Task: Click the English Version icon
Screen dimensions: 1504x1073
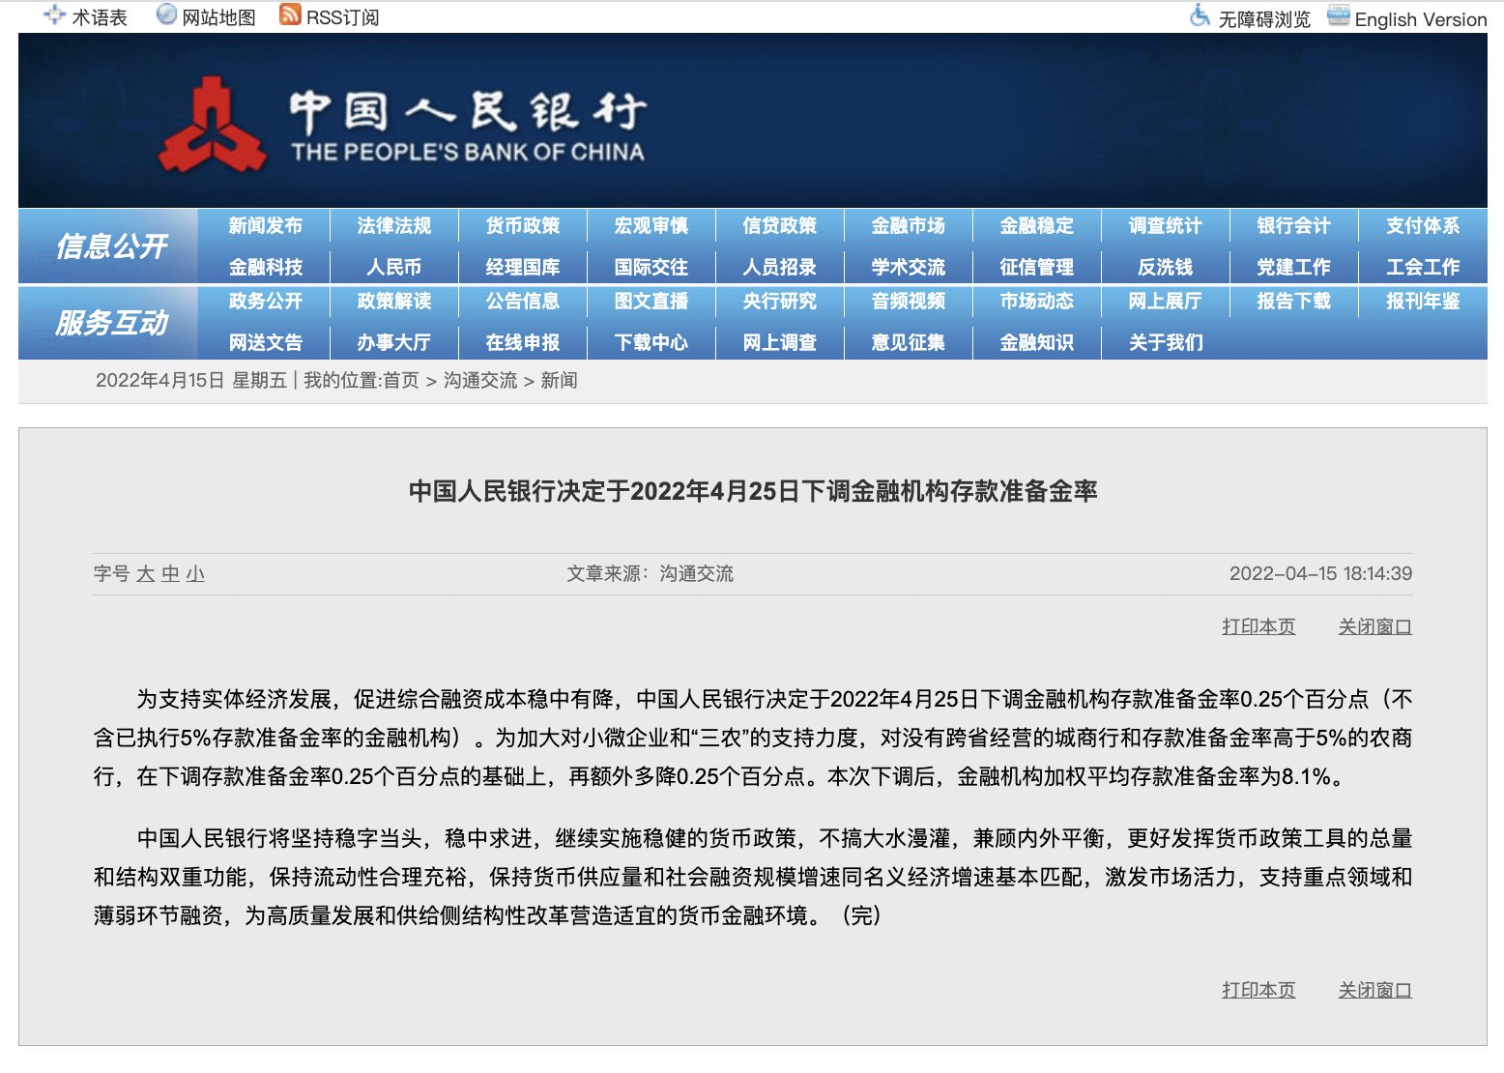Action: [1339, 15]
